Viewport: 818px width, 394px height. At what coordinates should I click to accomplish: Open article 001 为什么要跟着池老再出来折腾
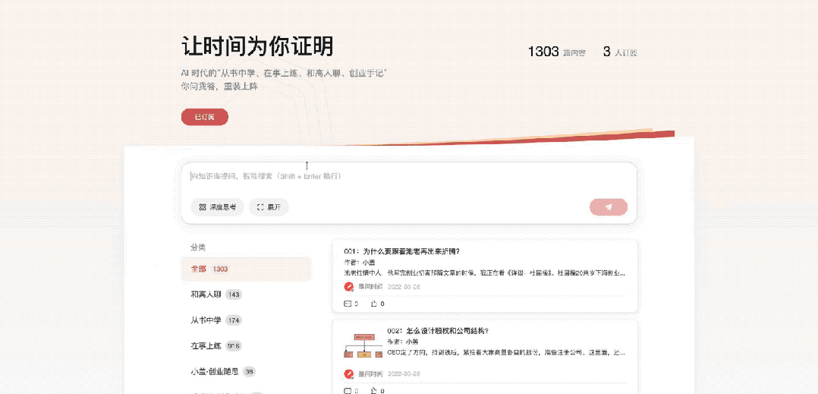tap(401, 251)
